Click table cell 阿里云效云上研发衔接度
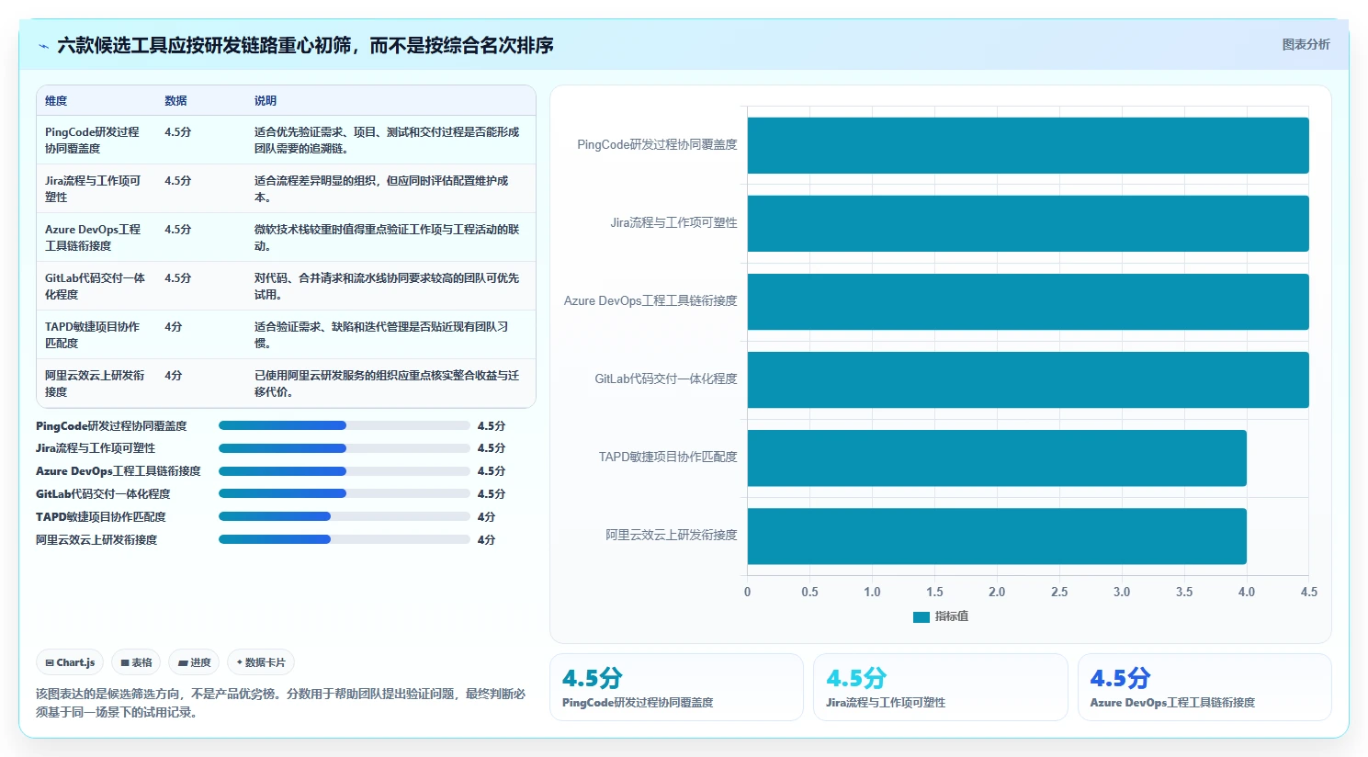 (x=95, y=383)
